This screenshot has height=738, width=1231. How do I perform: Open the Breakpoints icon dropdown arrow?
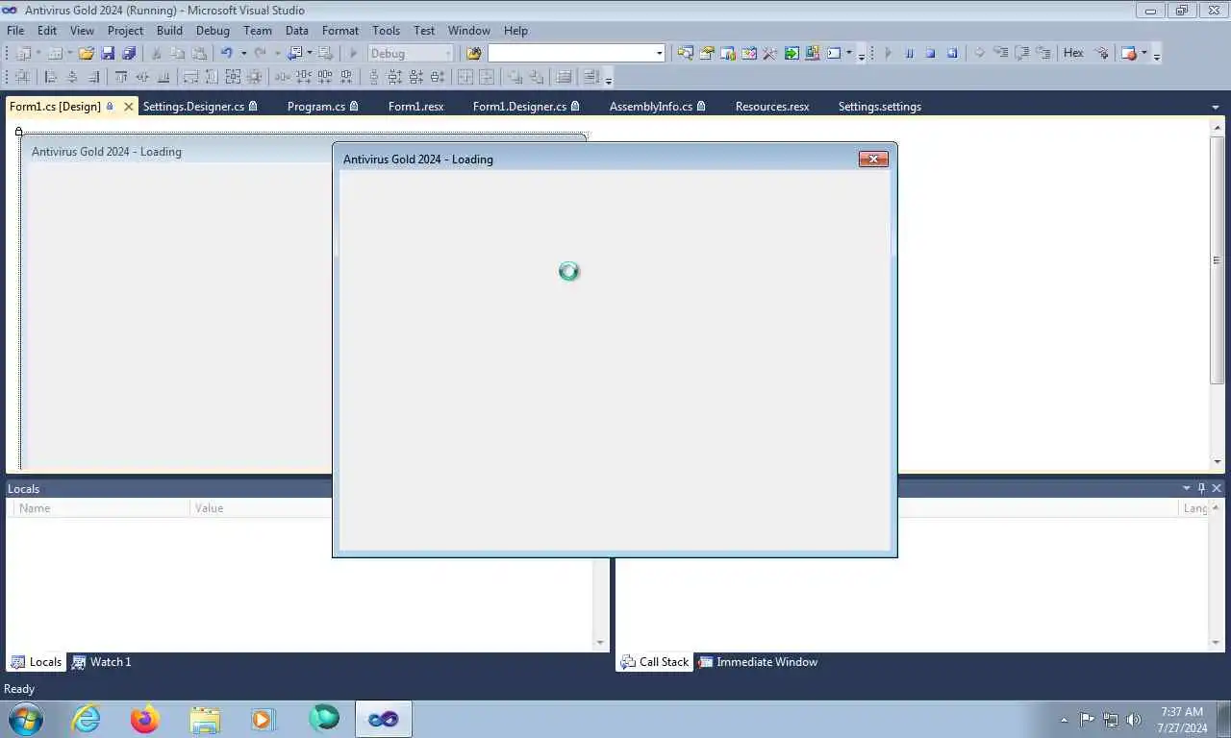[1143, 53]
